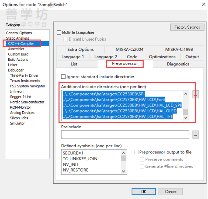Screen dimensions: 208x199
Task: Select Static Analysis category
Action: click(18, 38)
